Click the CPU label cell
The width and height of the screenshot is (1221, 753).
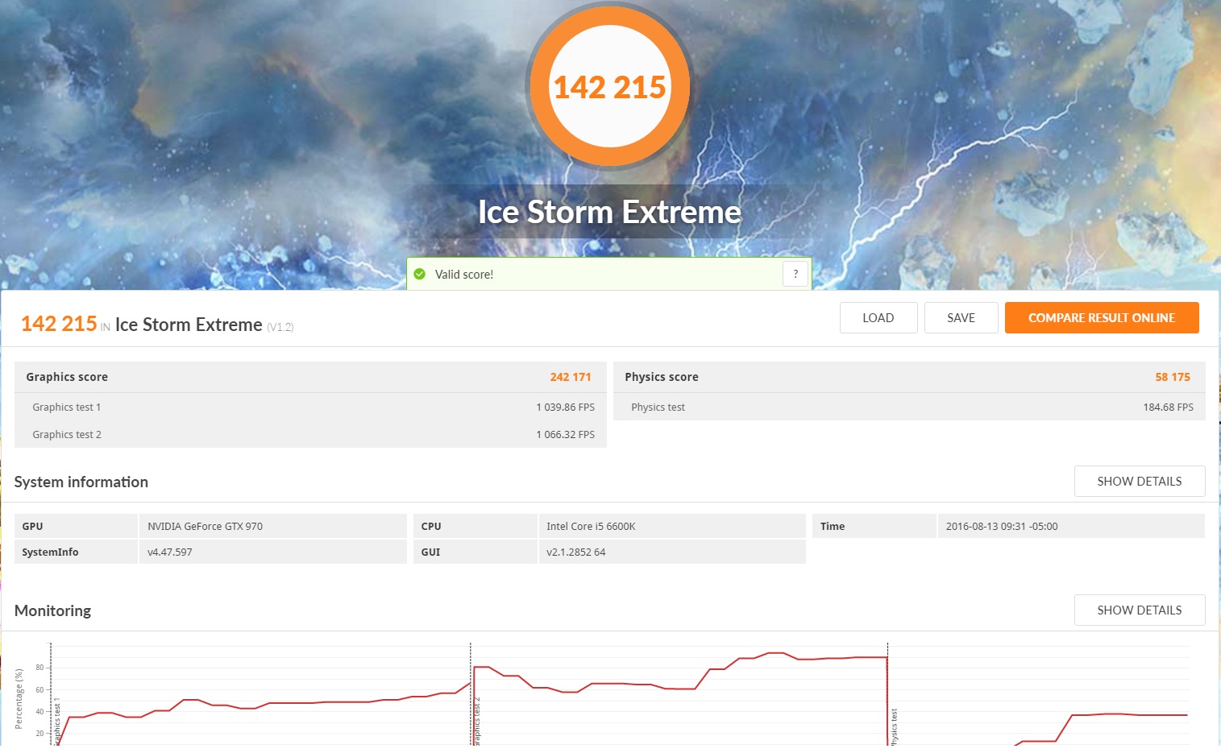(x=475, y=526)
